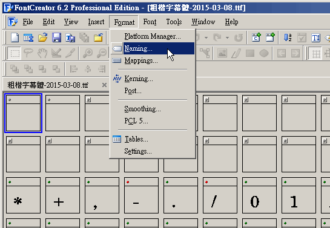Click the New font document icon
The height and width of the screenshot is (228, 330).
point(15,38)
